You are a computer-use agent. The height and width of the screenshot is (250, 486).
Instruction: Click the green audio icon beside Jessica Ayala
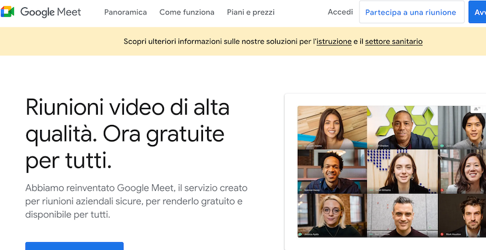click(300, 234)
